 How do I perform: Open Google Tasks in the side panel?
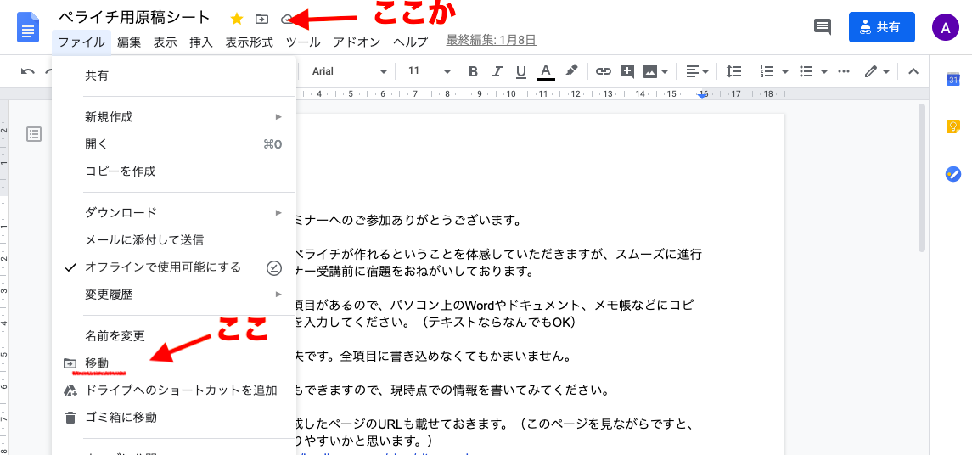(952, 174)
